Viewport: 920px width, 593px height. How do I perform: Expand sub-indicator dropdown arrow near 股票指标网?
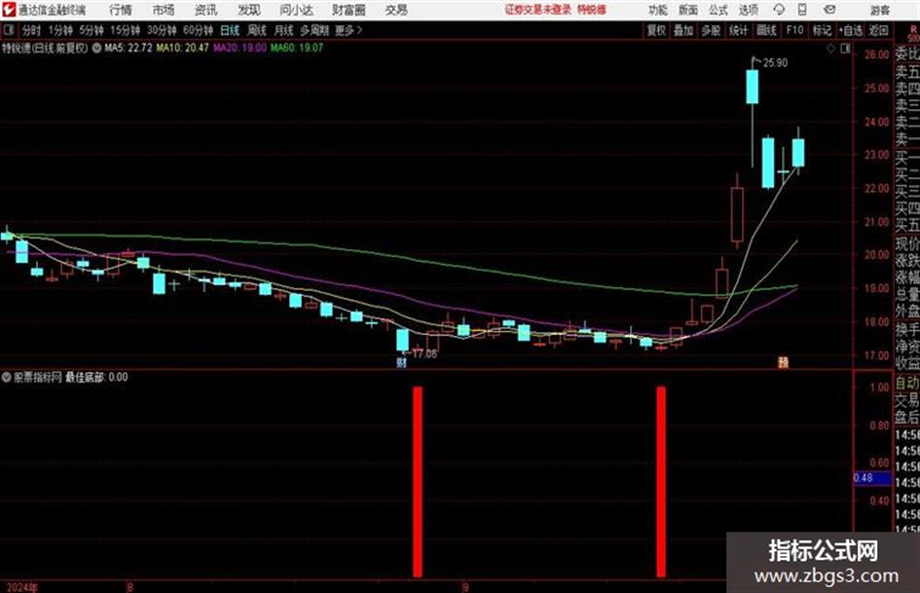coord(7,377)
